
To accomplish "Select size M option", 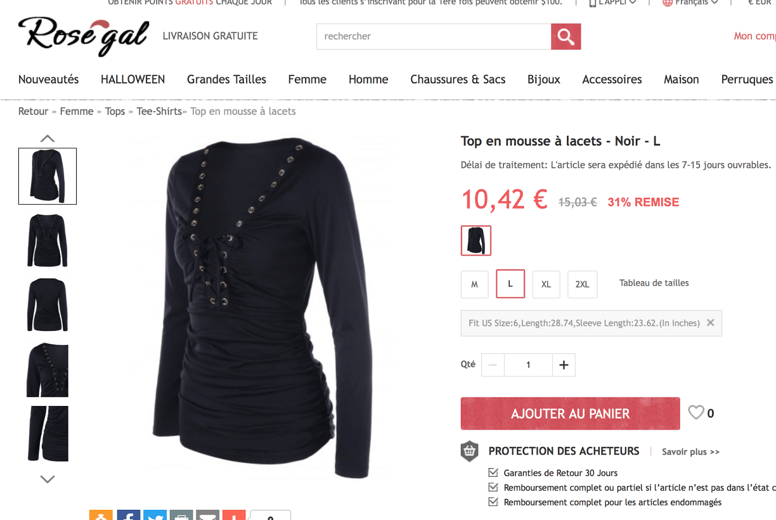I will (x=474, y=284).
